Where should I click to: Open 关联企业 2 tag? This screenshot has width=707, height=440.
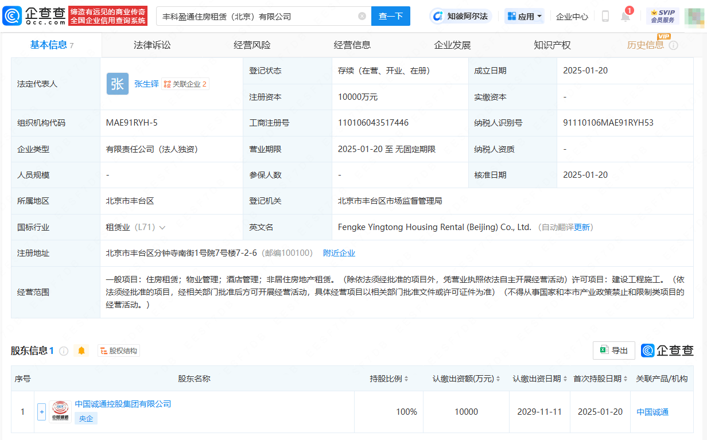tap(185, 84)
